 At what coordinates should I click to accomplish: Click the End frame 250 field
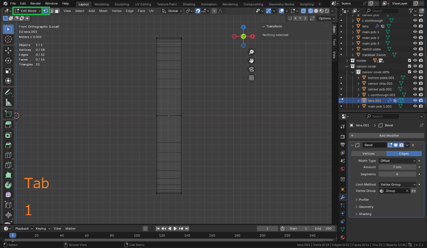[323, 228]
